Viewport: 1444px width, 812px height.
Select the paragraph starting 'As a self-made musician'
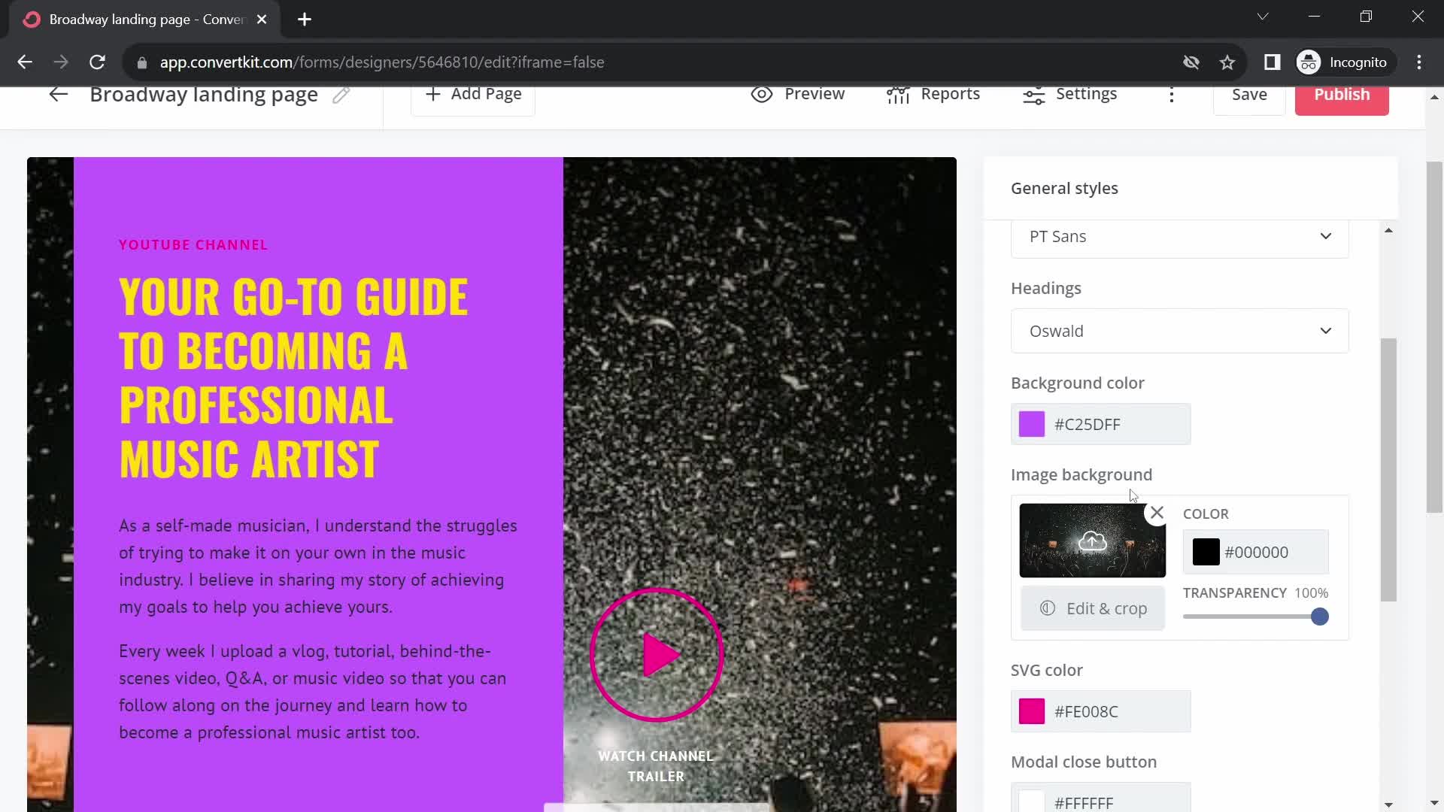318,566
